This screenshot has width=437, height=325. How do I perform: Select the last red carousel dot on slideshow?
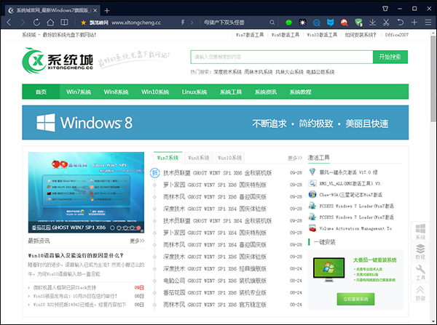[x=138, y=228]
